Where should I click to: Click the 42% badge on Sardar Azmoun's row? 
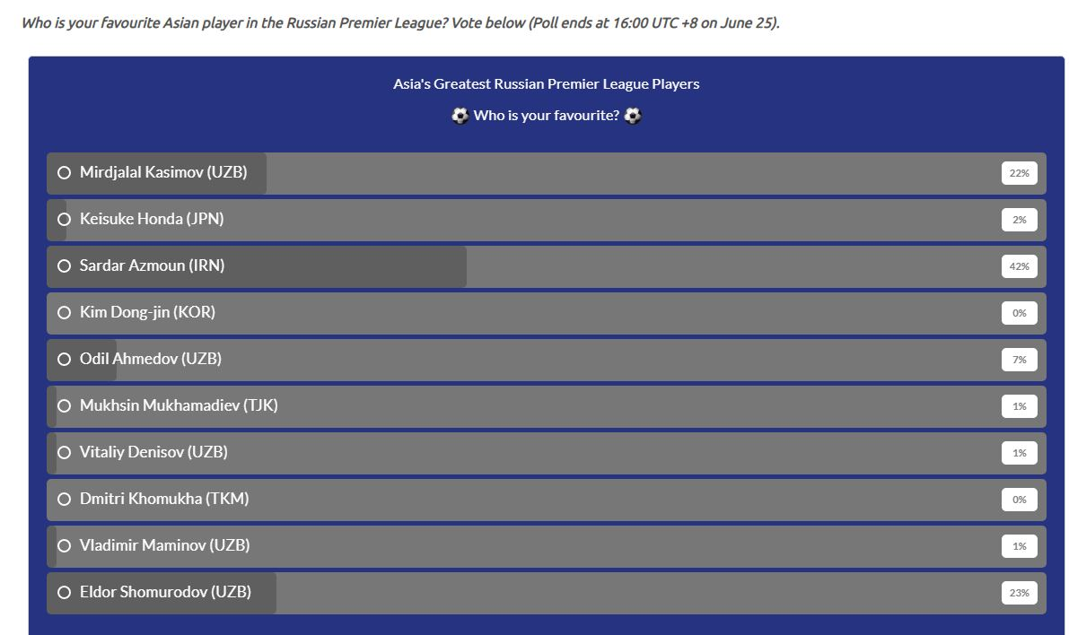coord(1019,266)
